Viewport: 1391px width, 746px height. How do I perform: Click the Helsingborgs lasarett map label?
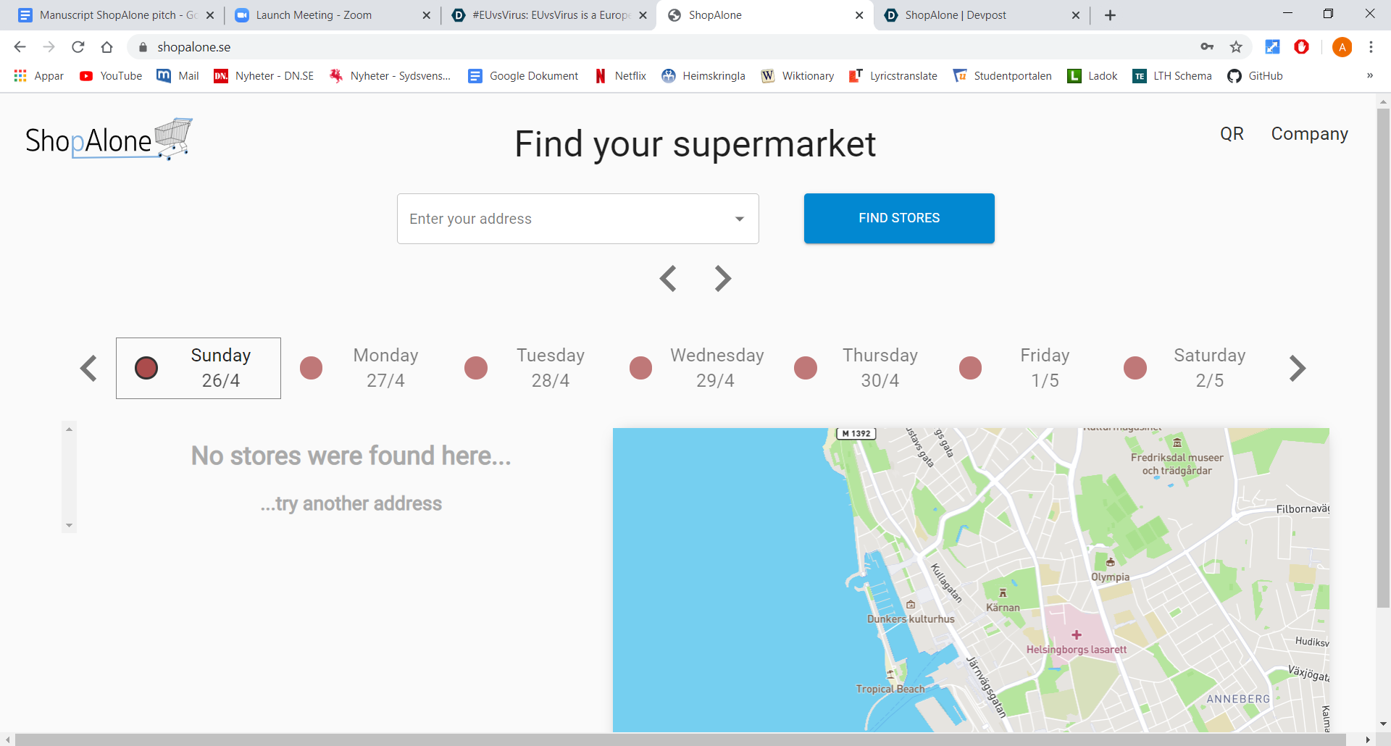point(1076,649)
